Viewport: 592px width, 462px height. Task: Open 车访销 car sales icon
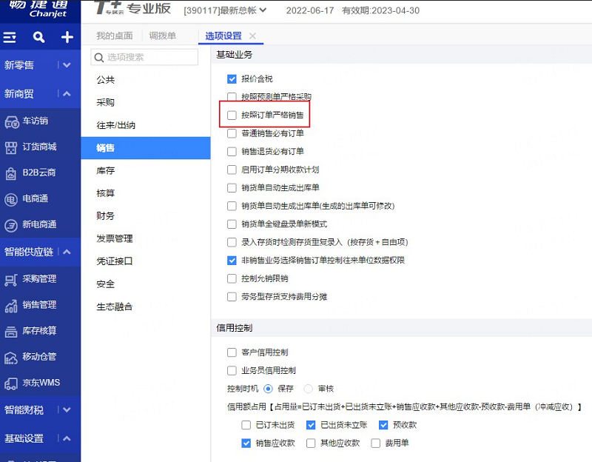point(11,121)
